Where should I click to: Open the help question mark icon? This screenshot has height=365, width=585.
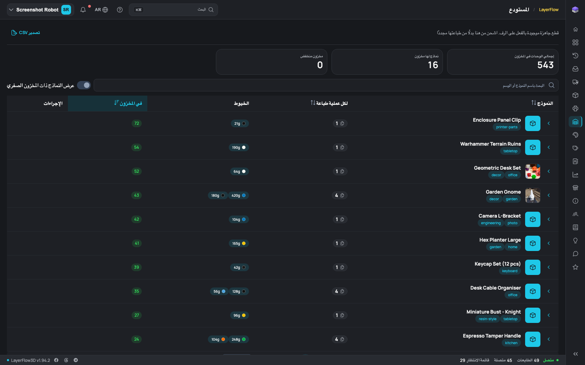(x=120, y=10)
